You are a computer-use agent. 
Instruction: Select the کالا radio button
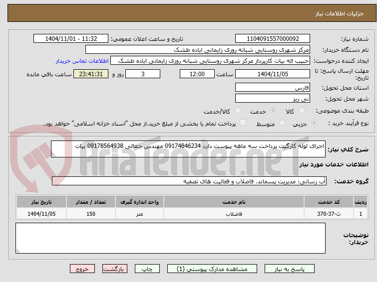coord(302,111)
